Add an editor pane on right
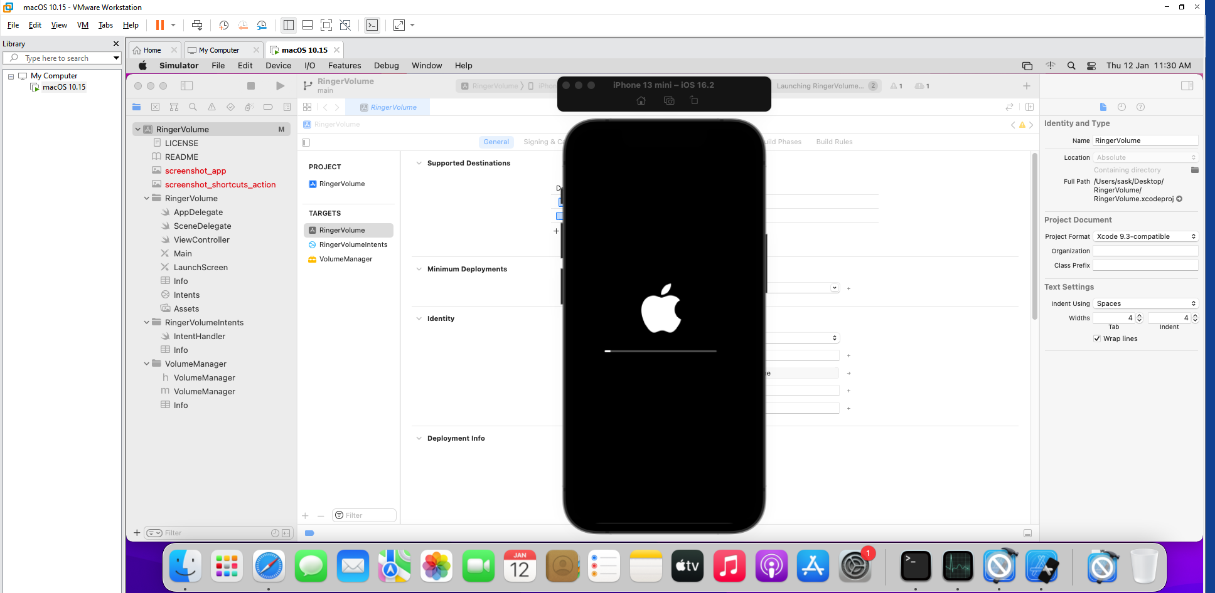This screenshot has width=1215, height=593. point(1029,107)
